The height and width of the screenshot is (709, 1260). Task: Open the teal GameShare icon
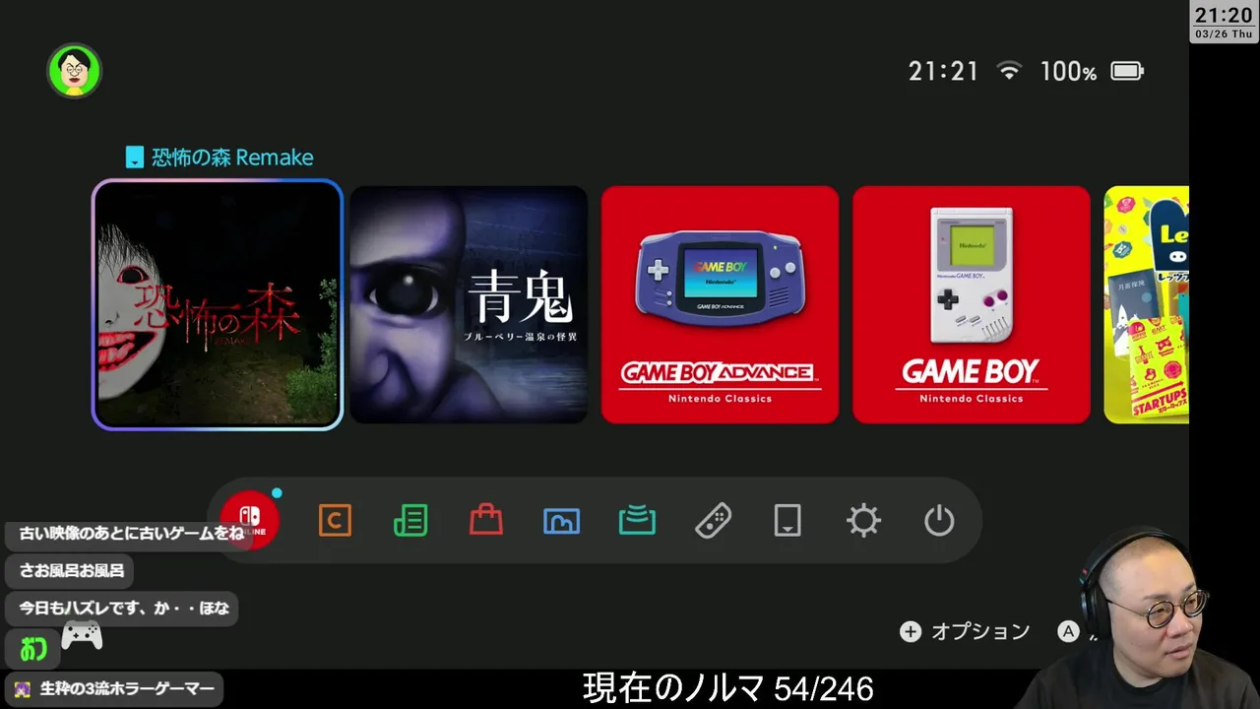pyautogui.click(x=637, y=520)
